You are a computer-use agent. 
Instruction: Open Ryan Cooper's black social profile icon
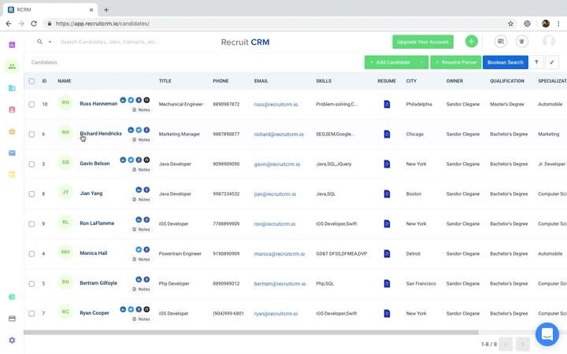coord(146,309)
